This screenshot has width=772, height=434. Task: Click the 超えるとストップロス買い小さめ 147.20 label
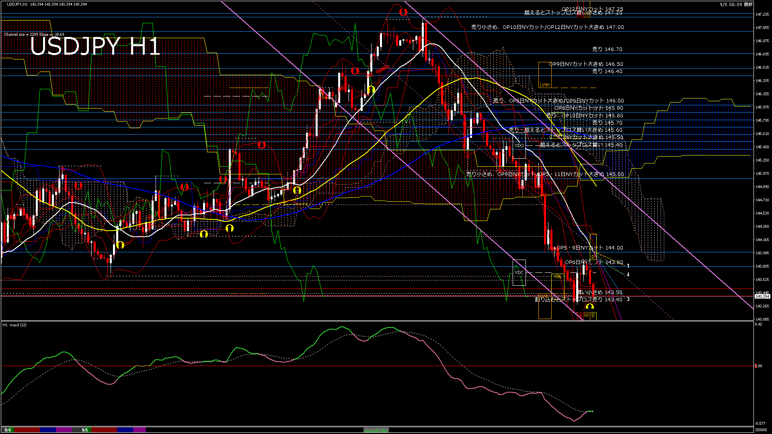pyautogui.click(x=573, y=13)
